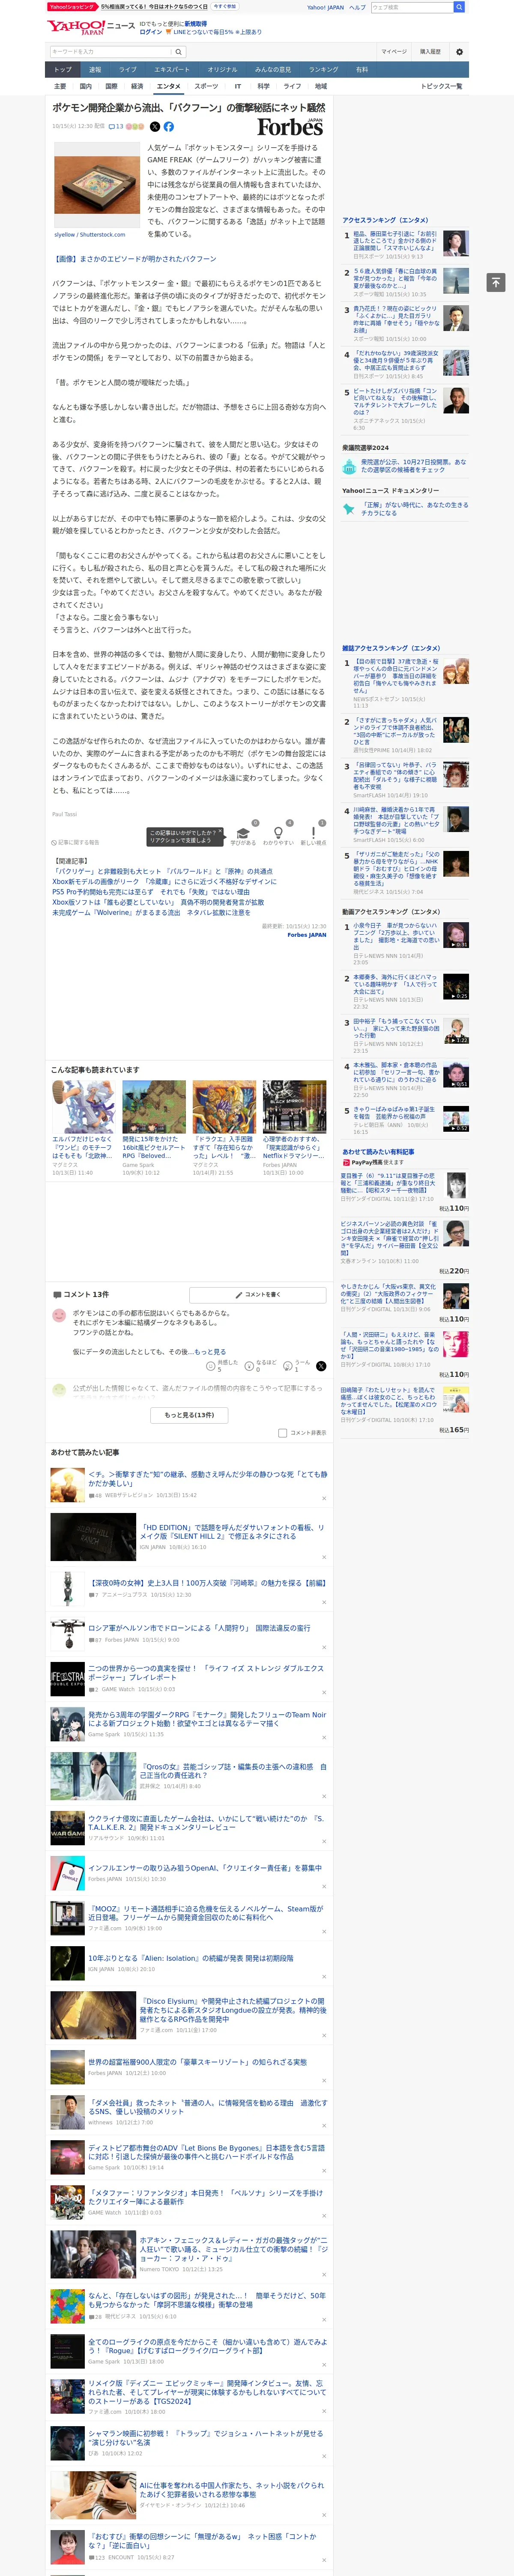Open the Yahoo!ショッピング banner label

(x=73, y=6)
